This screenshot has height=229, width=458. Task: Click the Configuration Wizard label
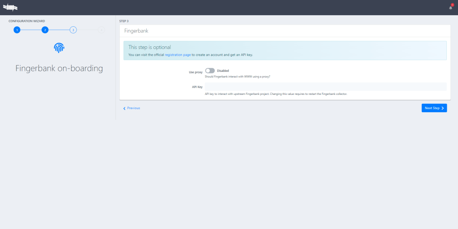coord(26,21)
